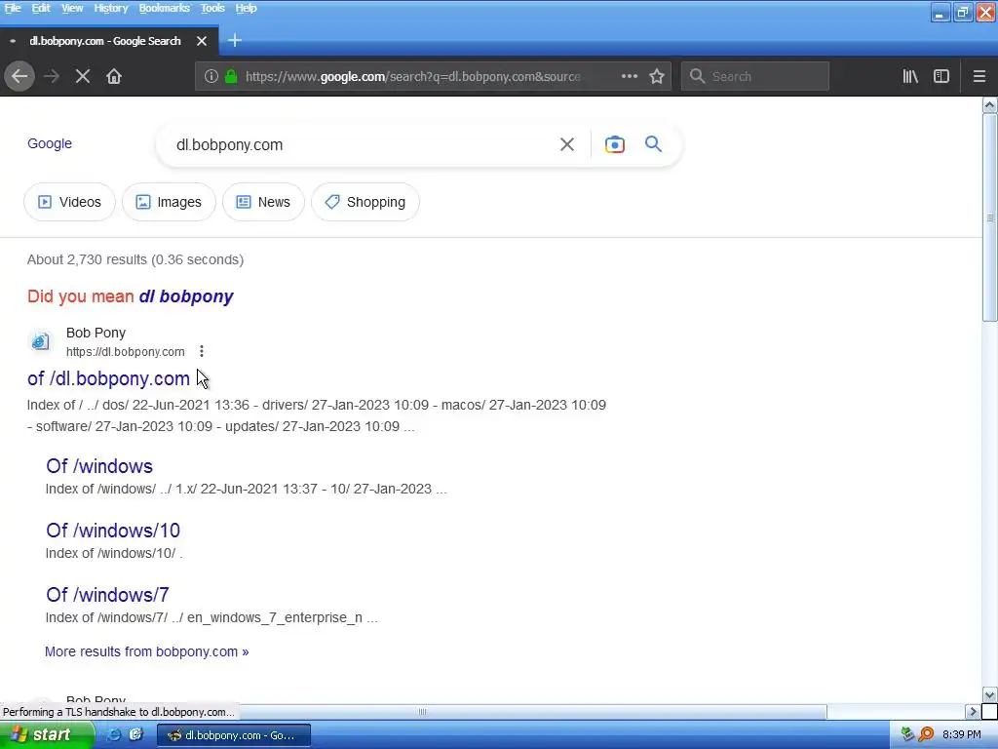The image size is (998, 749).
Task: Click 'More results from bobpony.com'
Action: (x=146, y=651)
